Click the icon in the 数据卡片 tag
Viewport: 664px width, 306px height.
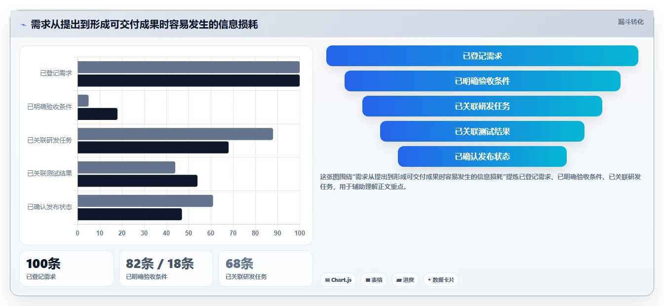tap(429, 280)
